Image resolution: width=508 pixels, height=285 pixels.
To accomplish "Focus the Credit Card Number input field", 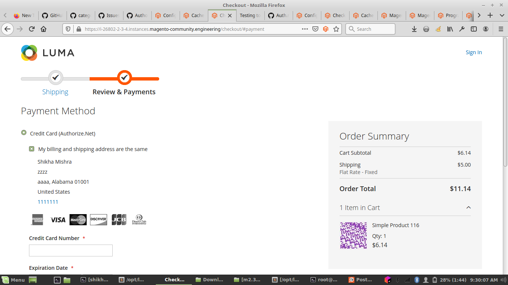I will coord(71,250).
